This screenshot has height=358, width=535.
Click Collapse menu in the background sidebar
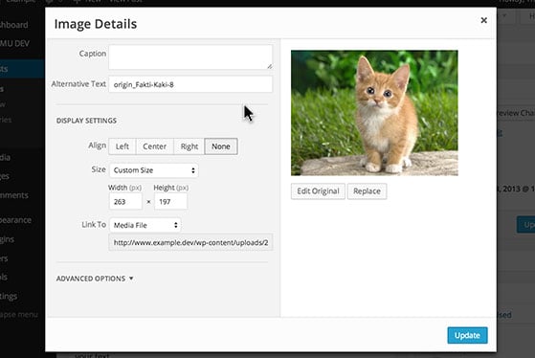coord(19,315)
